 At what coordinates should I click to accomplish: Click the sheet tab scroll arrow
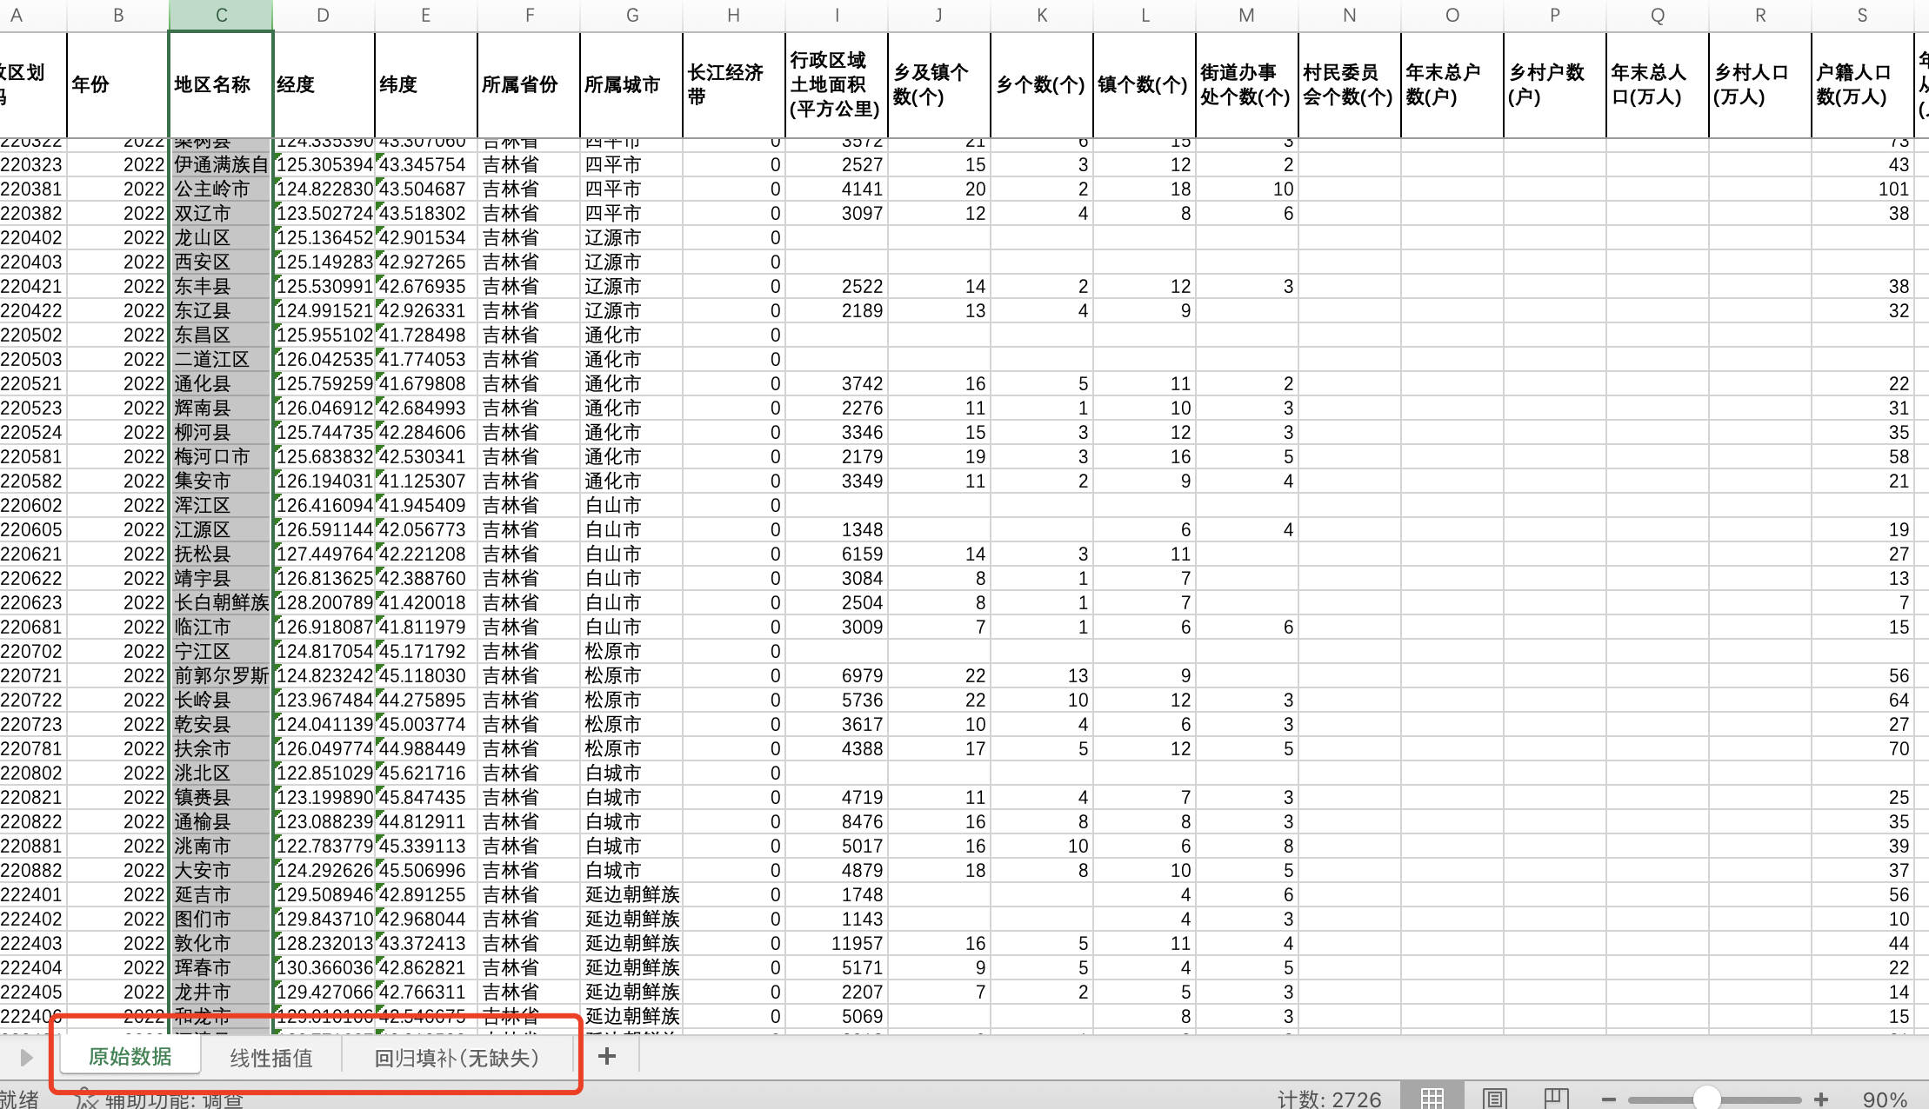pyautogui.click(x=25, y=1057)
